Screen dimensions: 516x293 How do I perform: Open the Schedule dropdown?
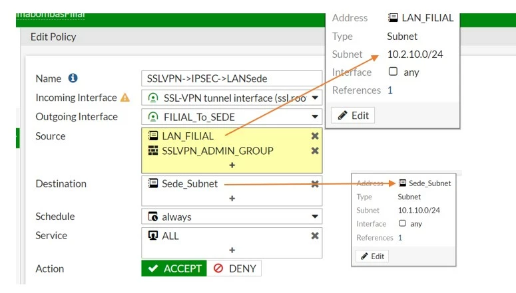[315, 216]
